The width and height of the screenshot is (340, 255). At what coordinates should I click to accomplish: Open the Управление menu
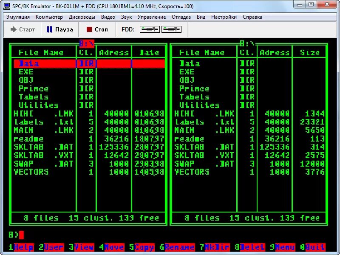click(x=152, y=17)
